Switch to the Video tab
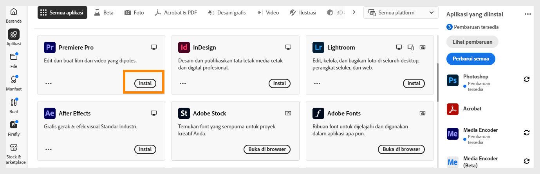The height and width of the screenshot is (174, 540). [268, 12]
